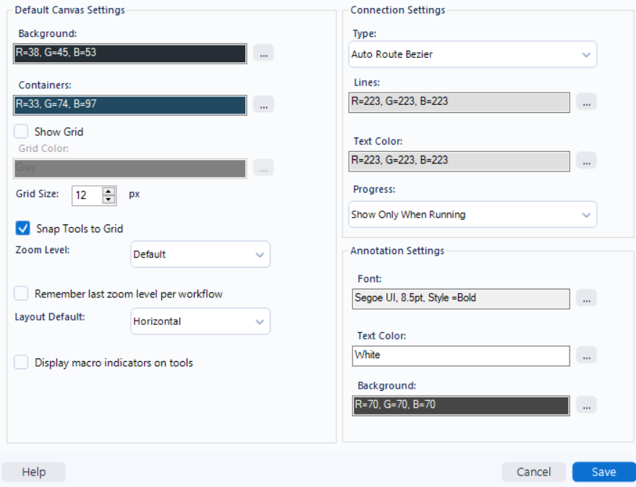This screenshot has width=636, height=487.
Task: Open the Background color picker
Action: [263, 54]
